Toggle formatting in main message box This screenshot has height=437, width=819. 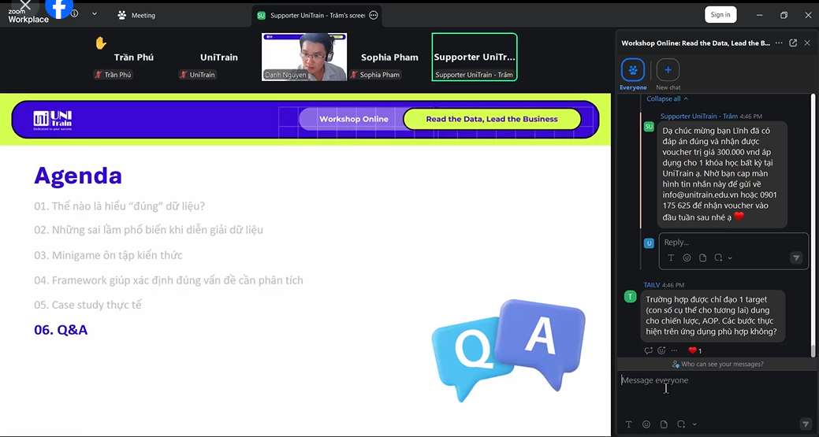click(x=628, y=424)
